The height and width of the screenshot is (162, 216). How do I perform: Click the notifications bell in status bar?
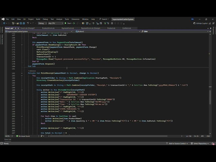pos(213,143)
